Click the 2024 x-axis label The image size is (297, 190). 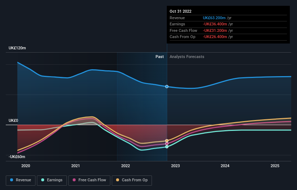click(225, 166)
